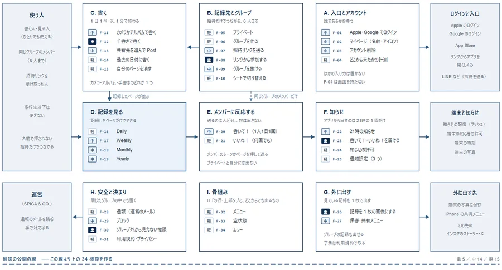Click the 中 badge beside F-22

tap(325, 131)
